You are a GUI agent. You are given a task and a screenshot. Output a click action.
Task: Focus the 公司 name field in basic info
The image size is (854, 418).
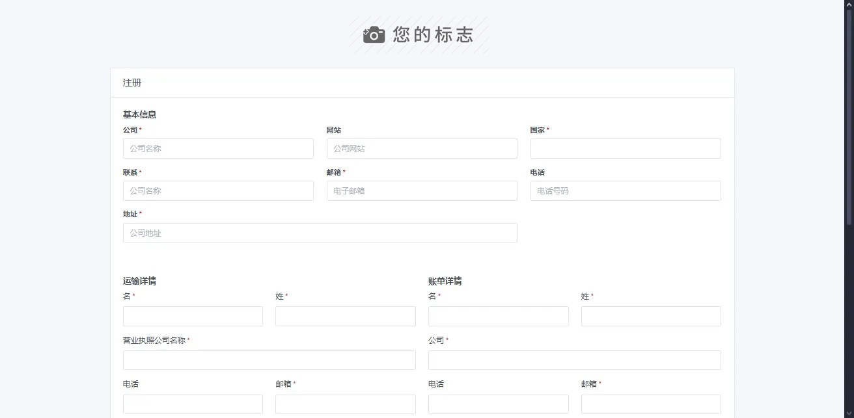click(218, 148)
